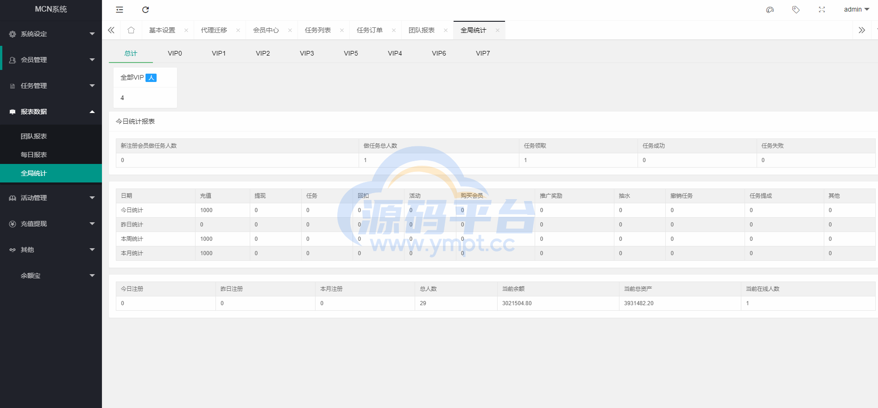Click the refresh icon in header
Screen dimensions: 878x408
click(145, 10)
